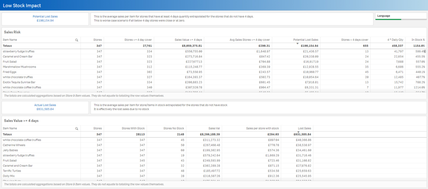
Task: Sort by Potential Lost Sales column header
Action: (306, 40)
